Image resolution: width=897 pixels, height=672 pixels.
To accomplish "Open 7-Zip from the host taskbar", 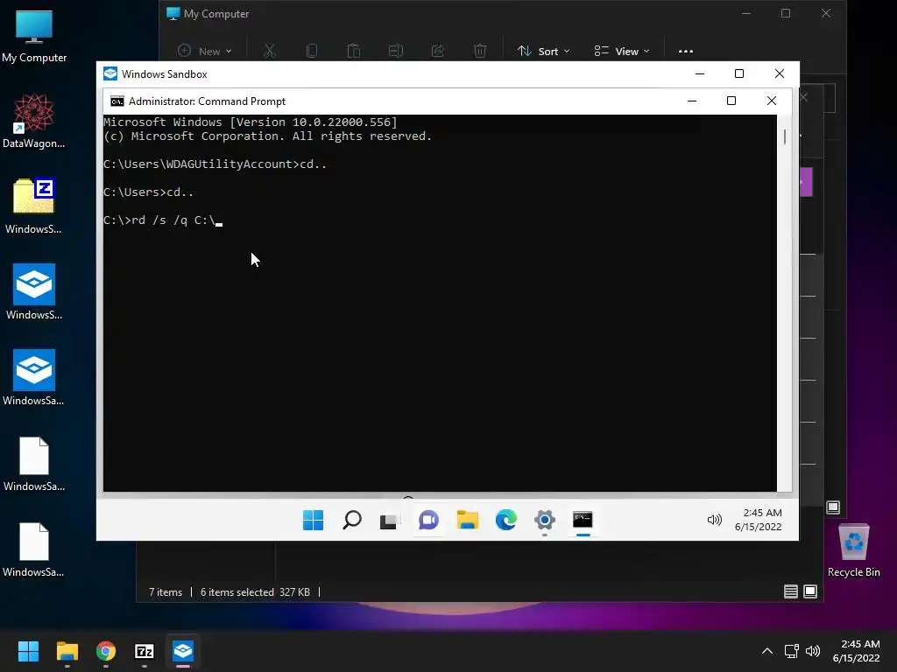I will (x=145, y=651).
